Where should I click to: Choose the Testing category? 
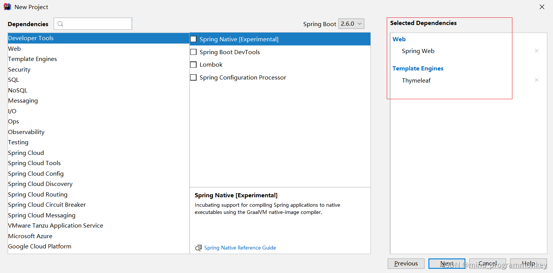(x=99, y=142)
